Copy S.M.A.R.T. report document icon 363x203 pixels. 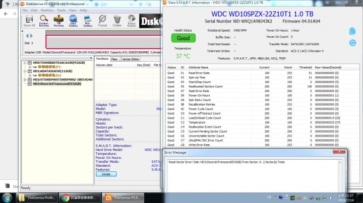point(352,31)
